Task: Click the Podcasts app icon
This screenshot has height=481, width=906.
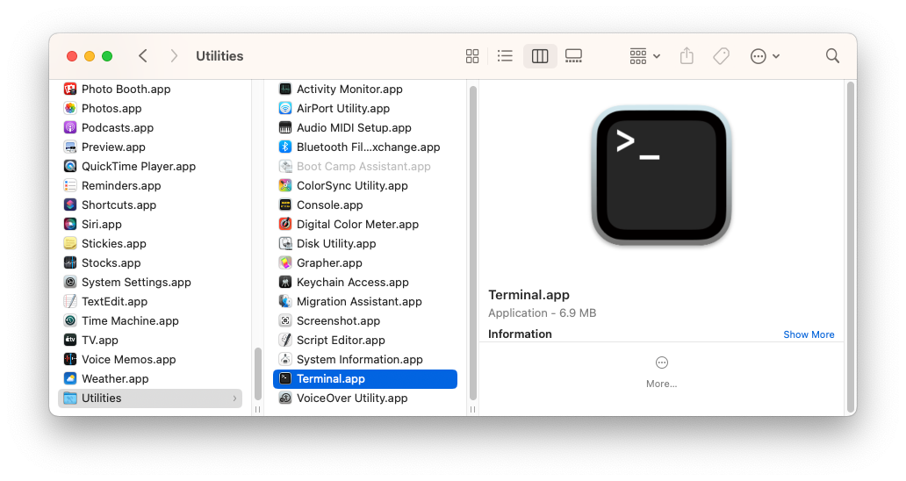Action: click(x=70, y=127)
